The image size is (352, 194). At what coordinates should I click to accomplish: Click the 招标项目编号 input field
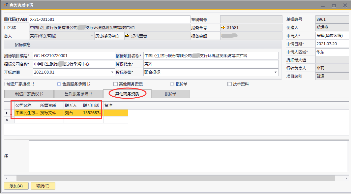[73, 56]
